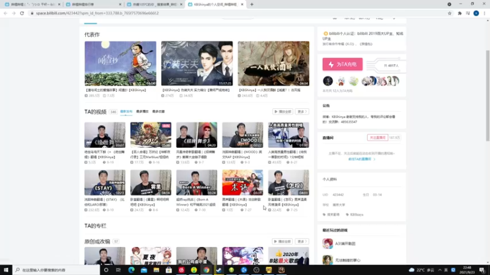Click the browser back arrow
This screenshot has width=490, height=275.
pyautogui.click(x=6, y=13)
